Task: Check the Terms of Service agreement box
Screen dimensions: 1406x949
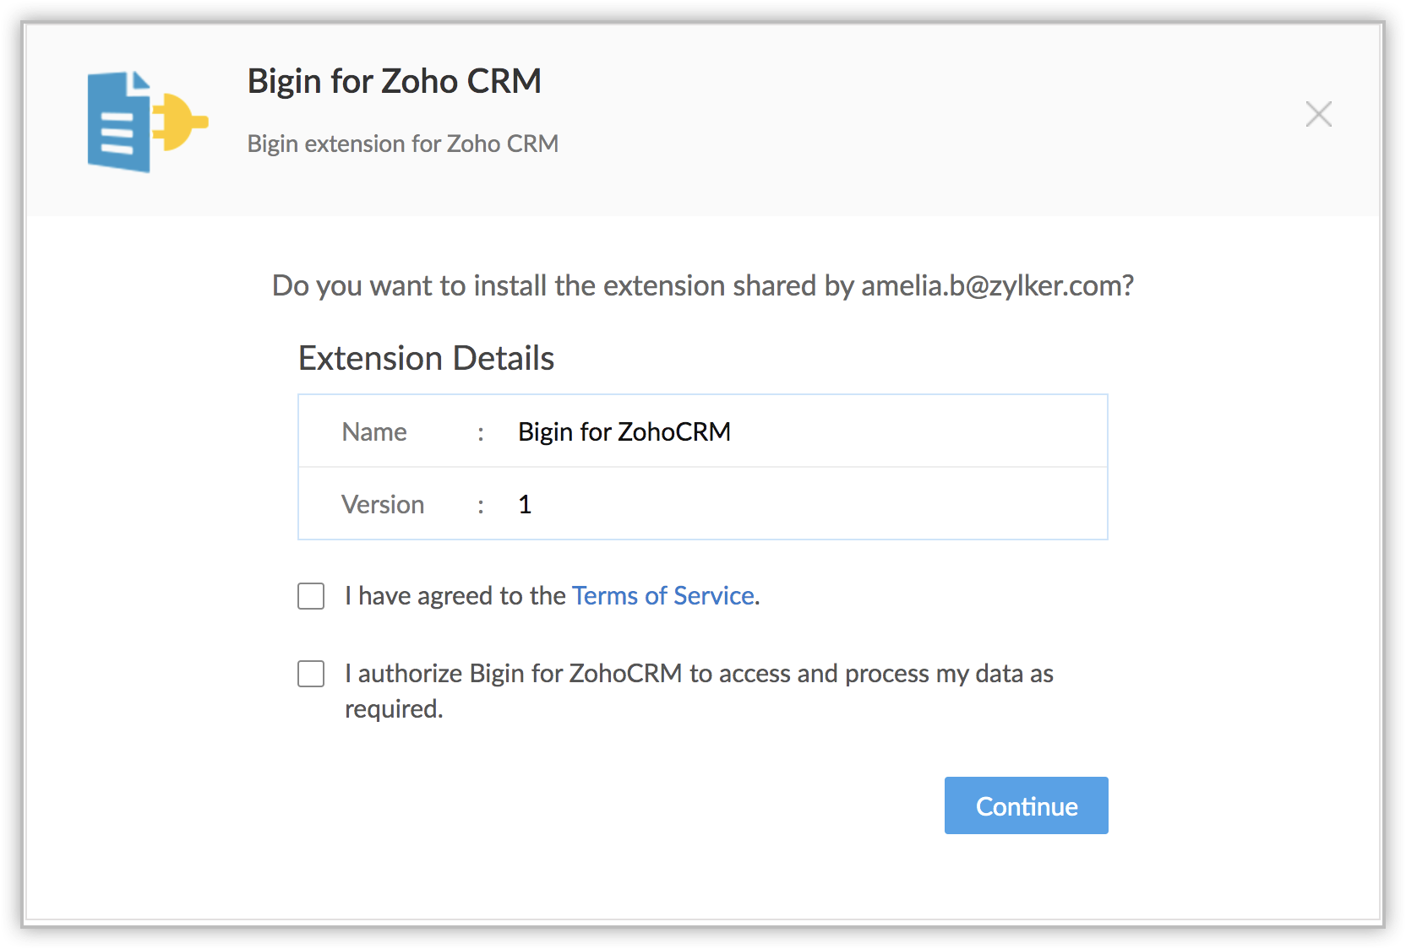Action: [x=311, y=596]
